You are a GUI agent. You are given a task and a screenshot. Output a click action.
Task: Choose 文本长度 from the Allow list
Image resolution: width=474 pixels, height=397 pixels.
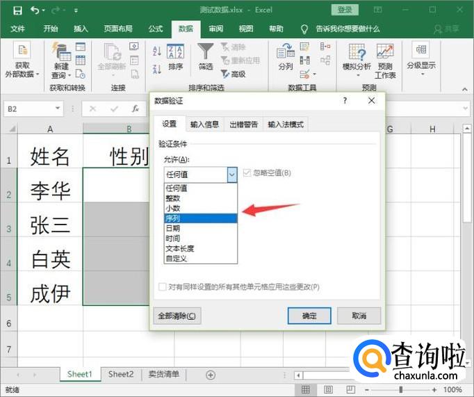[200, 248]
